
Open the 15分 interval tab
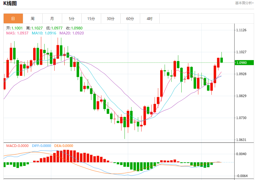(x=91, y=19)
